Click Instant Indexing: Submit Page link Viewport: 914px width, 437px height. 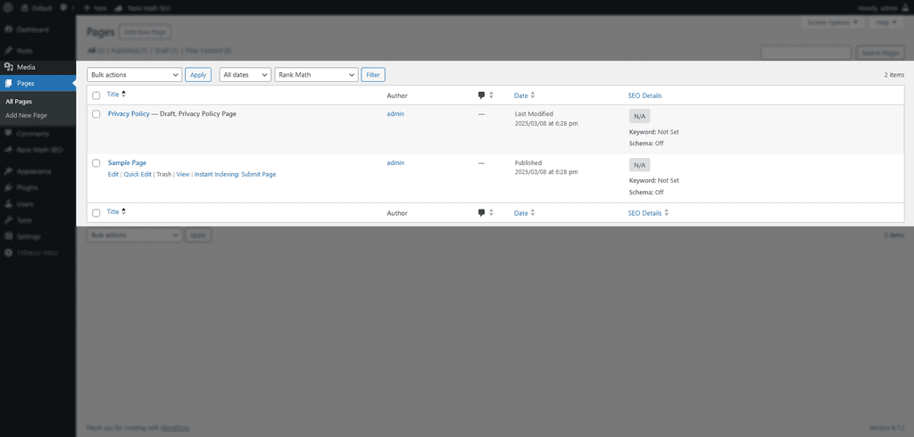point(235,174)
